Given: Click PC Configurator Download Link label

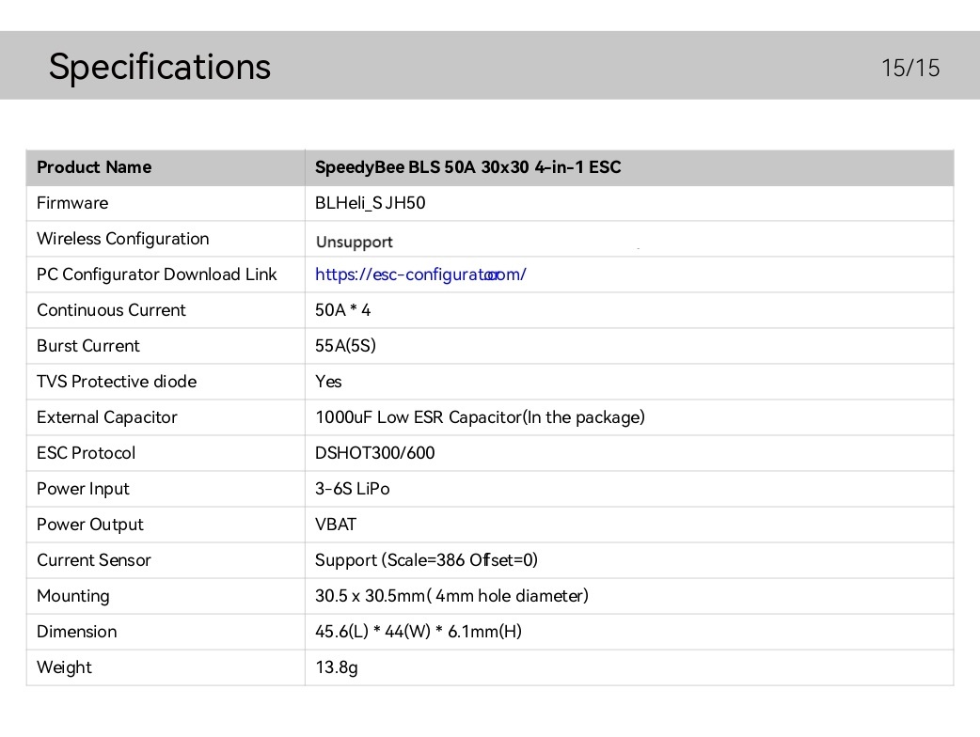Looking at the screenshot, I should (x=157, y=274).
